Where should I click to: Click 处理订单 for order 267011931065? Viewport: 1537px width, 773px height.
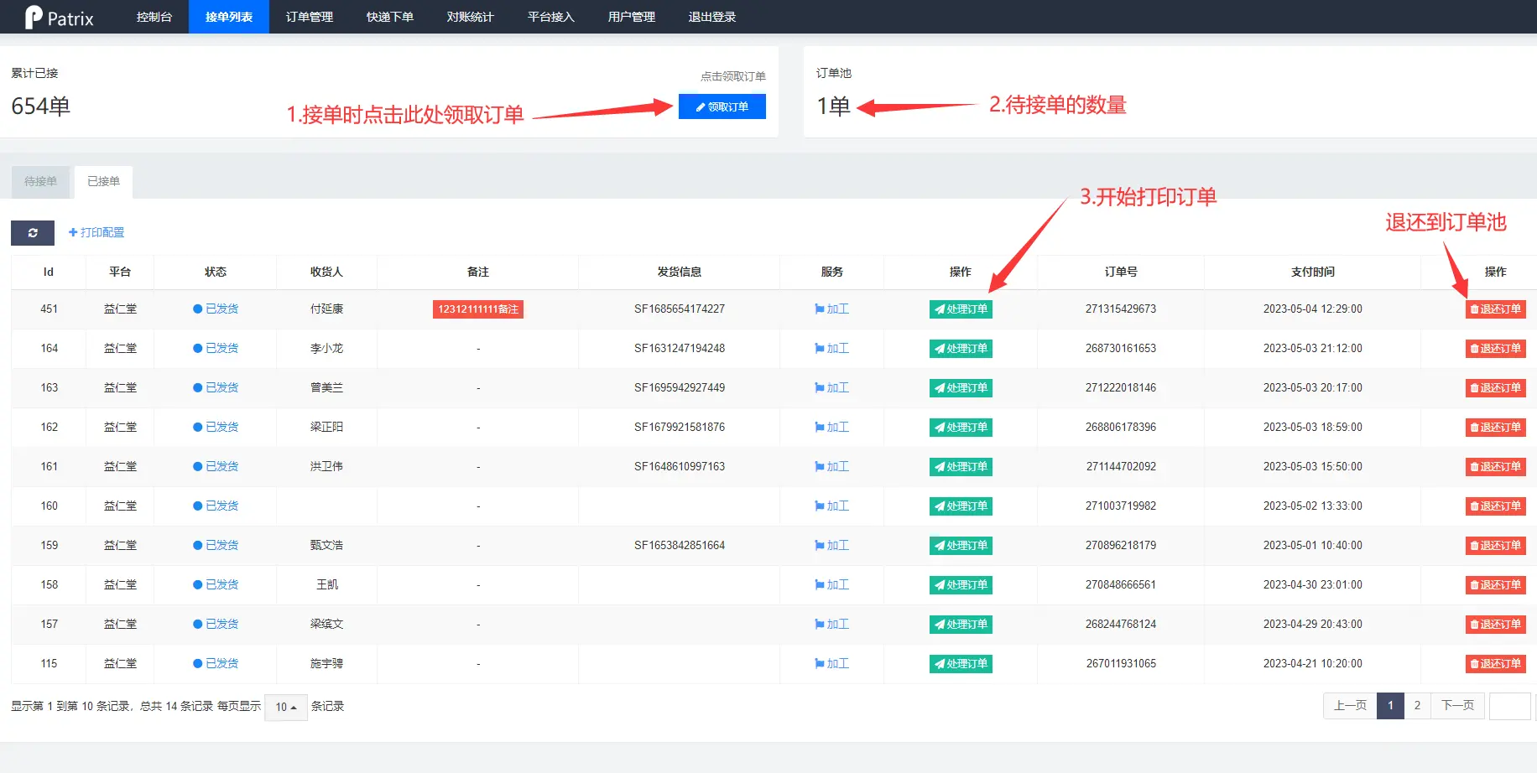(961, 664)
